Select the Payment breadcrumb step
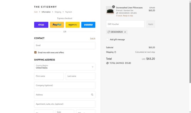The height and width of the screenshot is (113, 191). (x=68, y=12)
